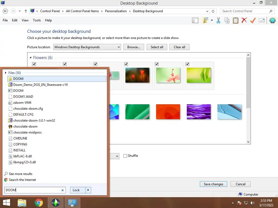The height and width of the screenshot is (208, 278).
Task: Select the green abstract background thumbnail
Action: 137,112
